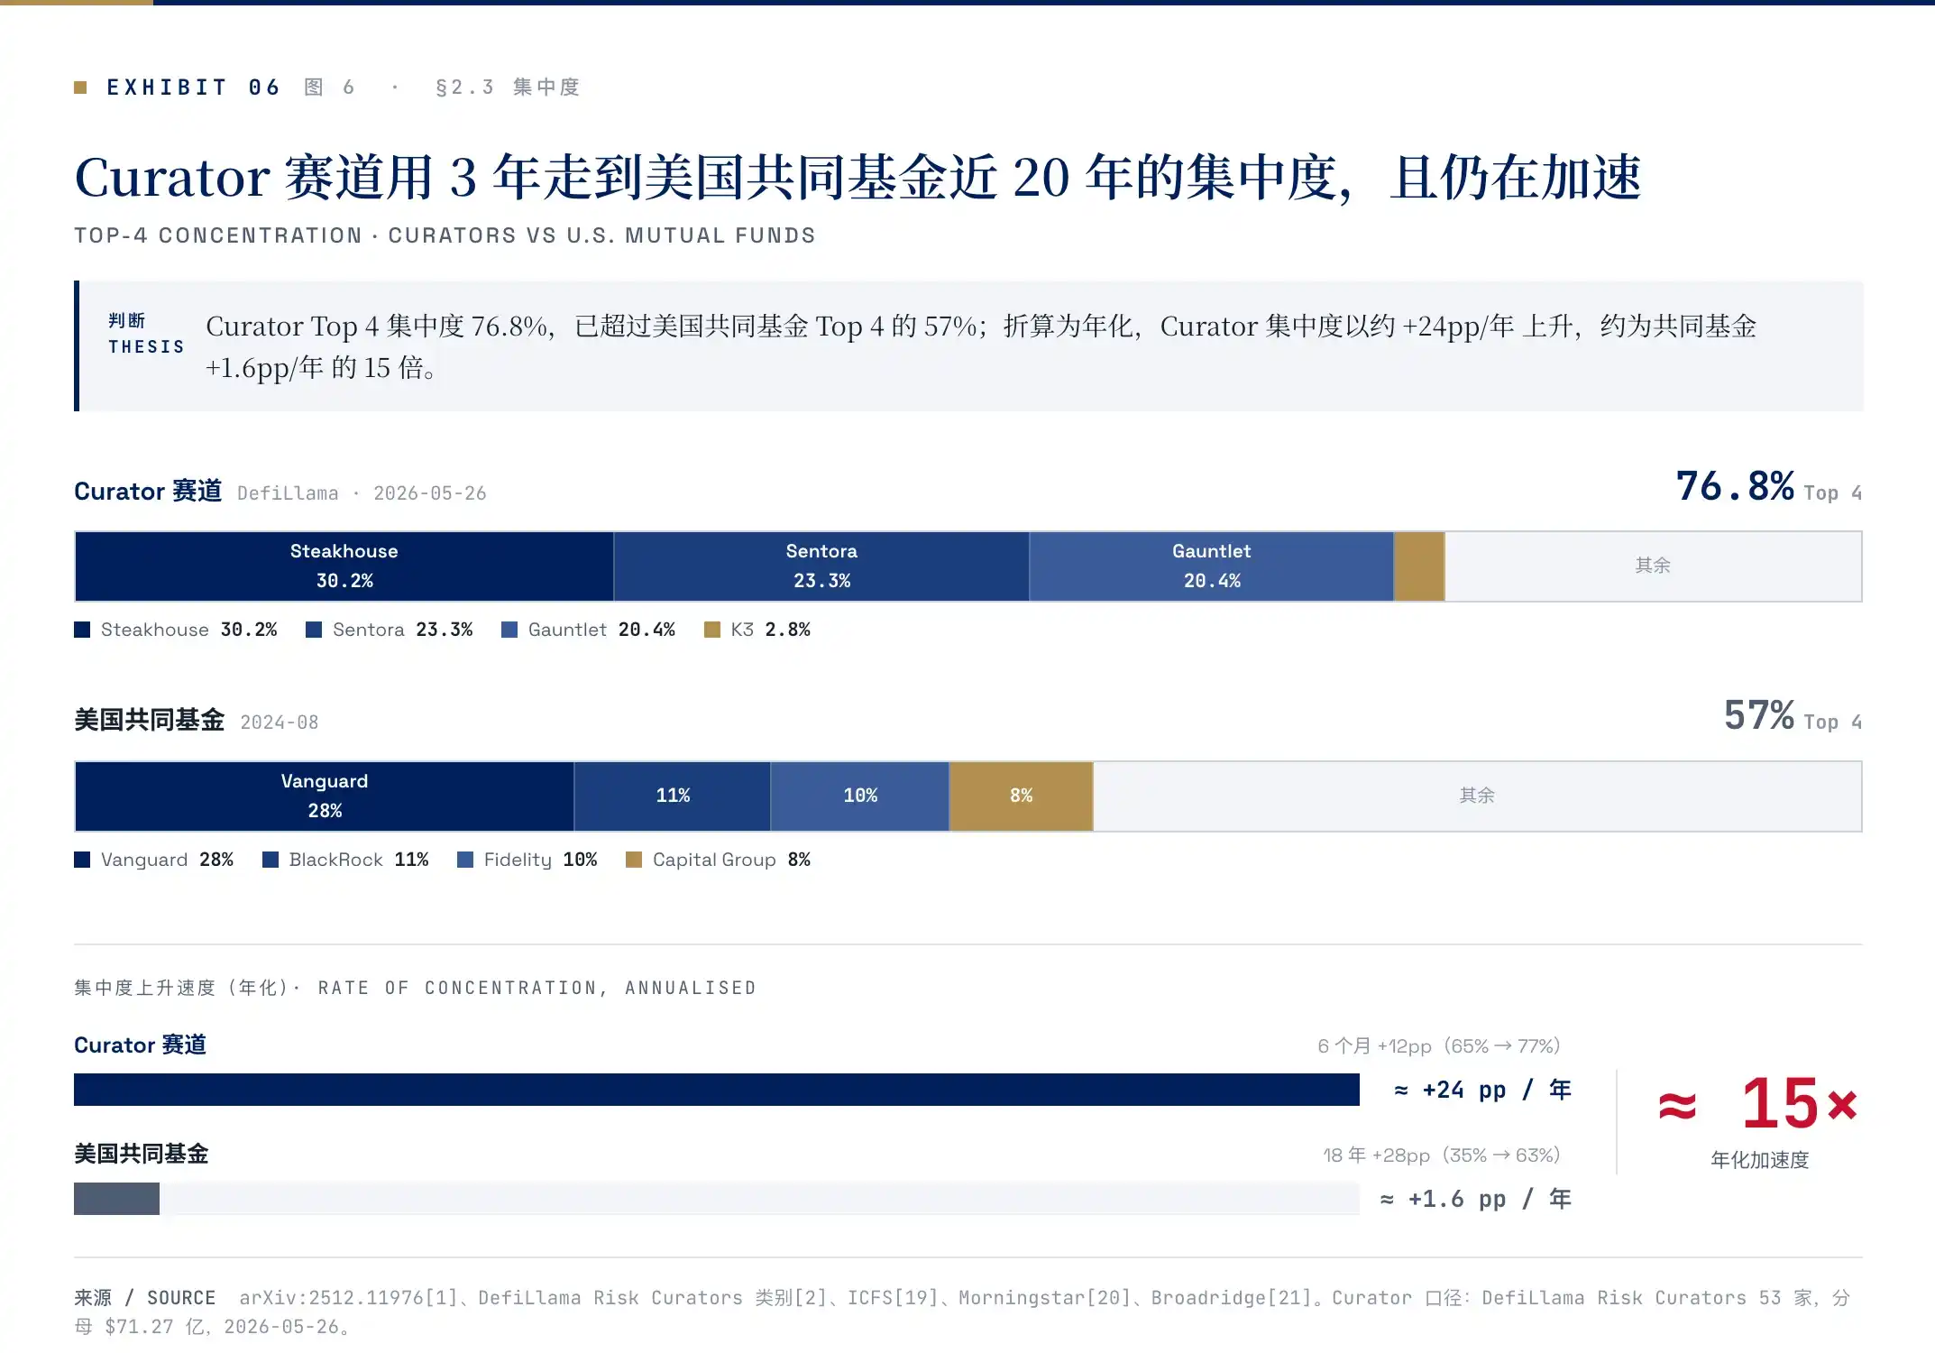This screenshot has height=1353, width=1935.
Task: Click the main headline starting "Curator 赛道用 3 年"
Action: point(858,177)
